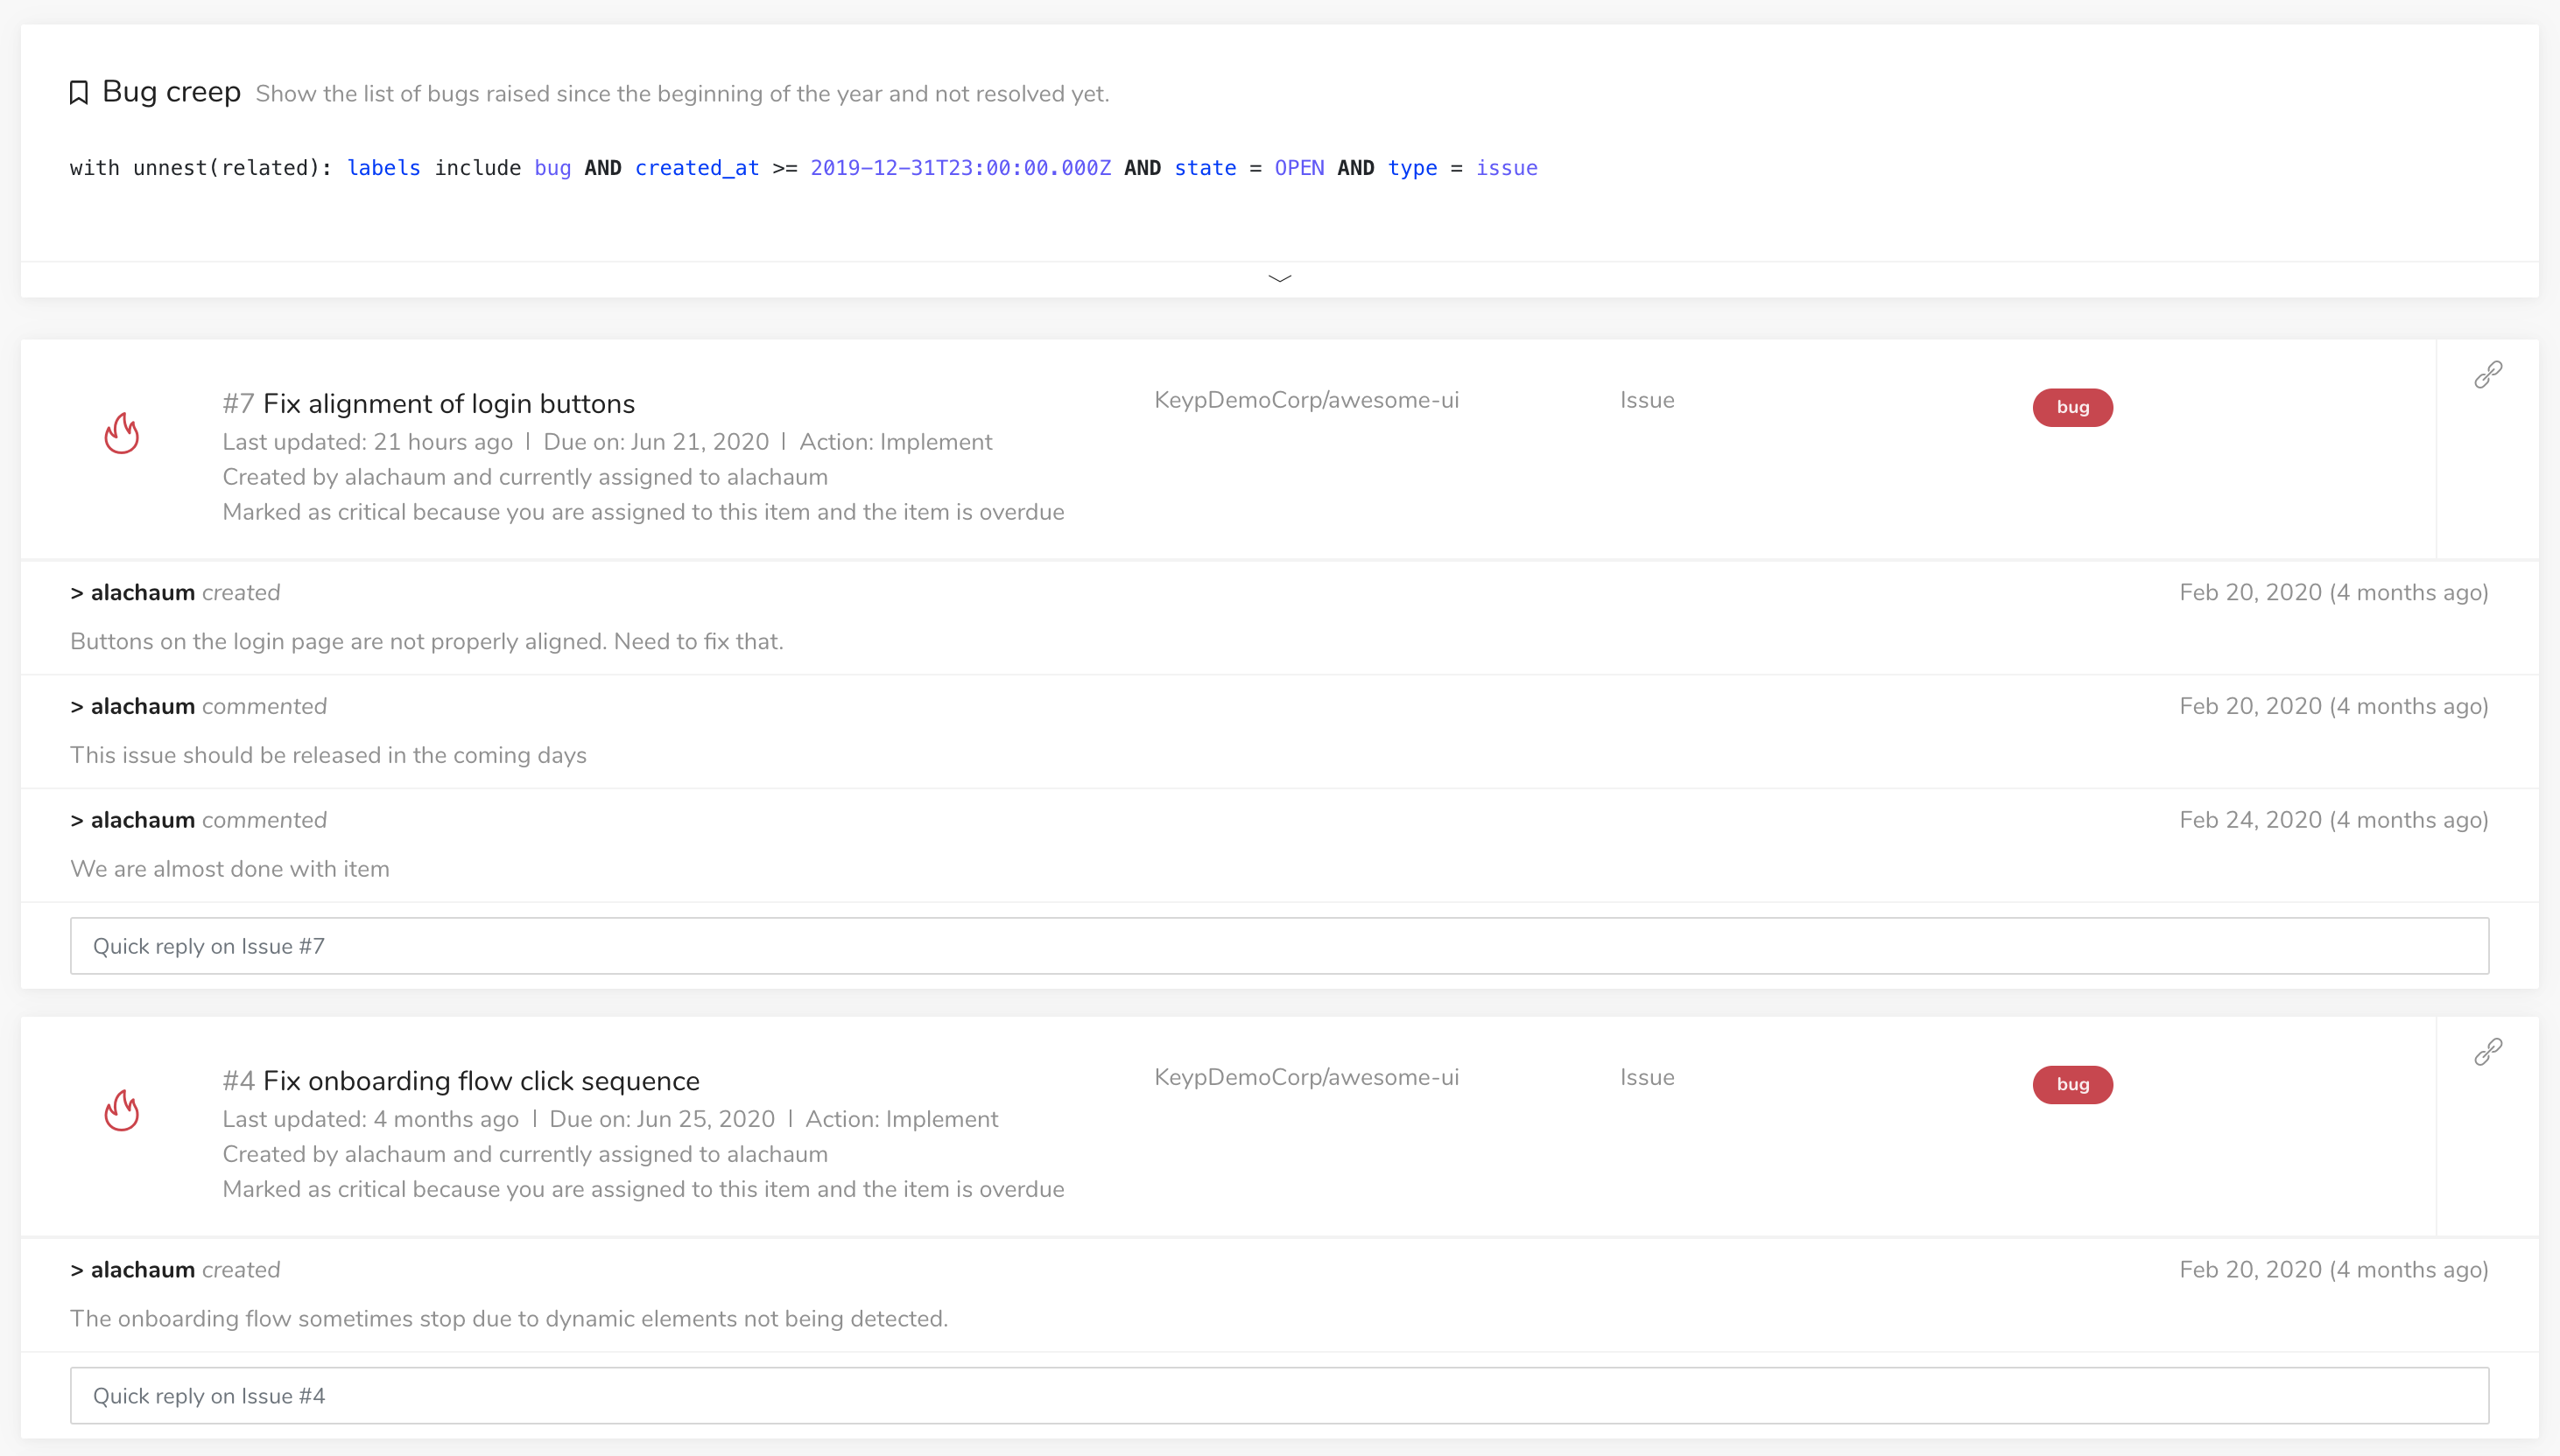Click the 'labels' field in the query
The image size is (2560, 1456).
click(x=383, y=168)
